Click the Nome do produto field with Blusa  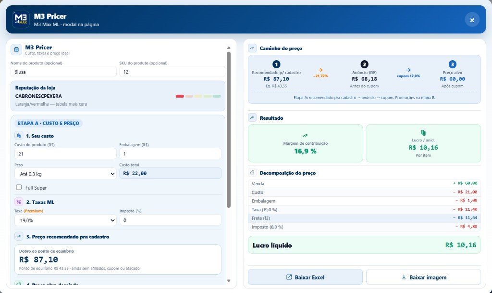point(63,72)
